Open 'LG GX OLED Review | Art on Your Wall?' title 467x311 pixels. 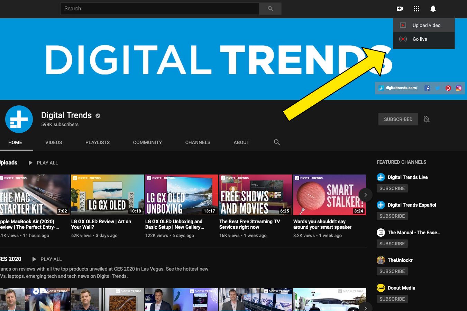(x=101, y=224)
